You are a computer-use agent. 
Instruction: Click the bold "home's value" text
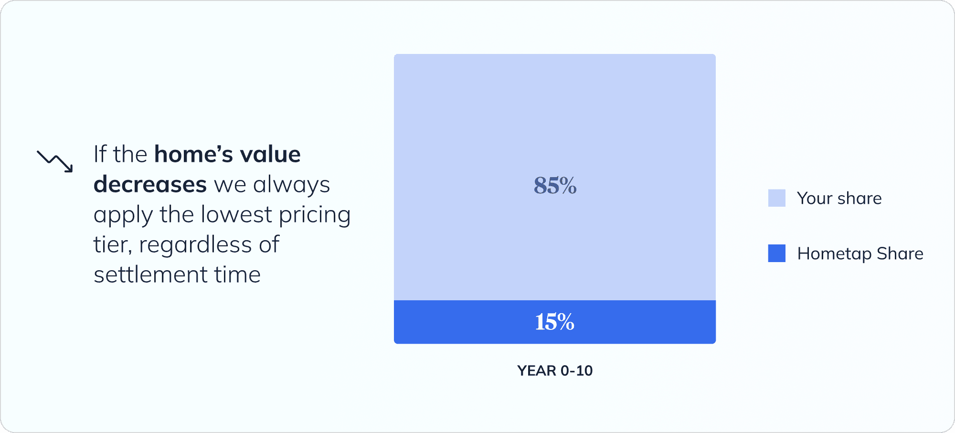coord(227,154)
